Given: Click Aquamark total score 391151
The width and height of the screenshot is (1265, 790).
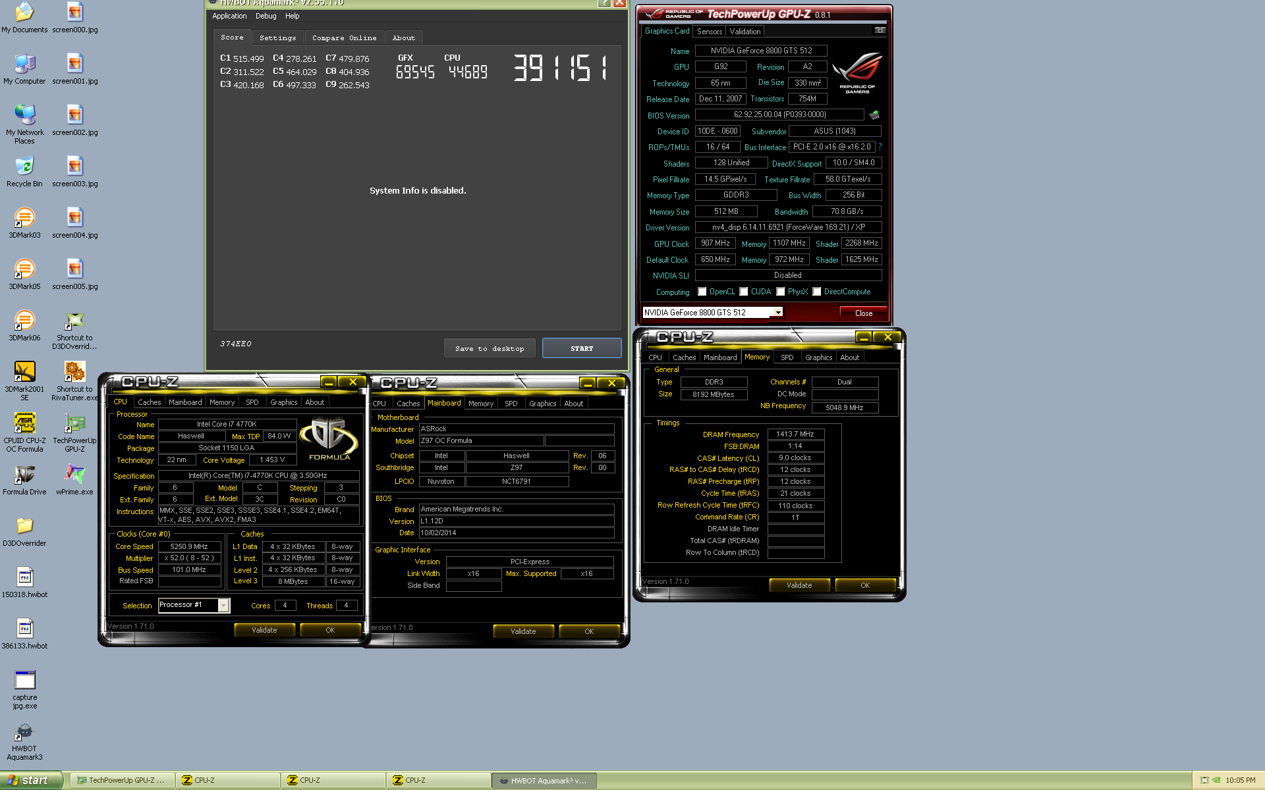Looking at the screenshot, I should click(560, 67).
